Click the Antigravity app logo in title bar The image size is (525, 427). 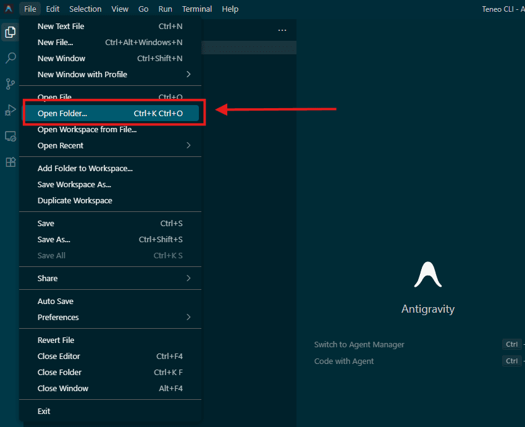pos(9,9)
